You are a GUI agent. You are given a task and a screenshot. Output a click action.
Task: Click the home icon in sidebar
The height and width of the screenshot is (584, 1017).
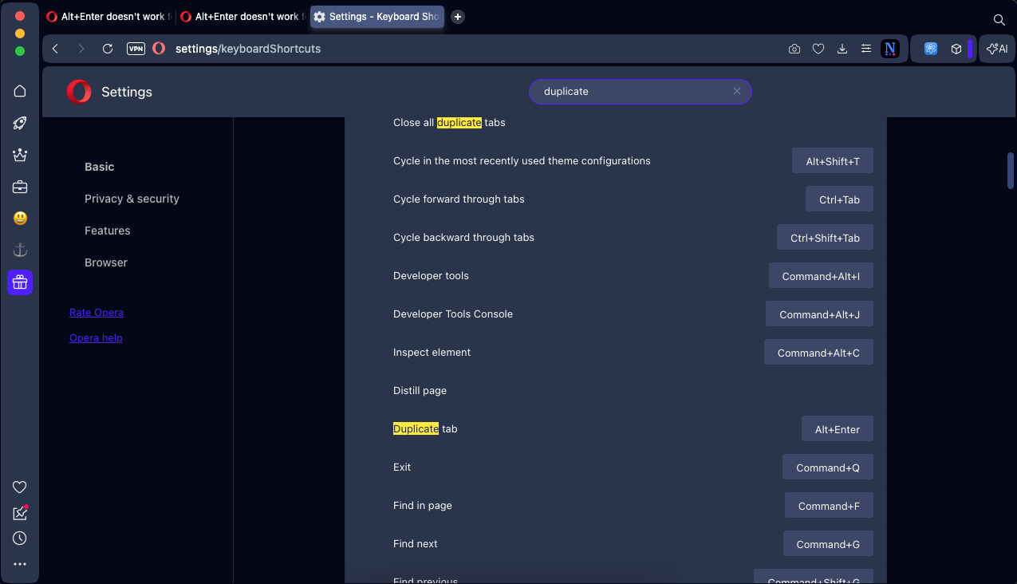(x=20, y=91)
